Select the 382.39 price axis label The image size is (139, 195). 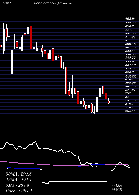(130, 33)
